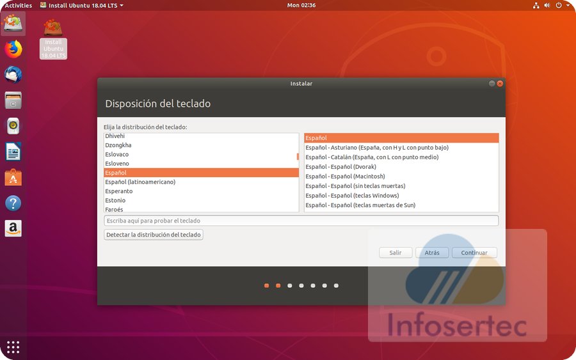Expand the Install Ubuntu 18.04 LTS app menu
Screen dimensions: 576x360
point(81,5)
